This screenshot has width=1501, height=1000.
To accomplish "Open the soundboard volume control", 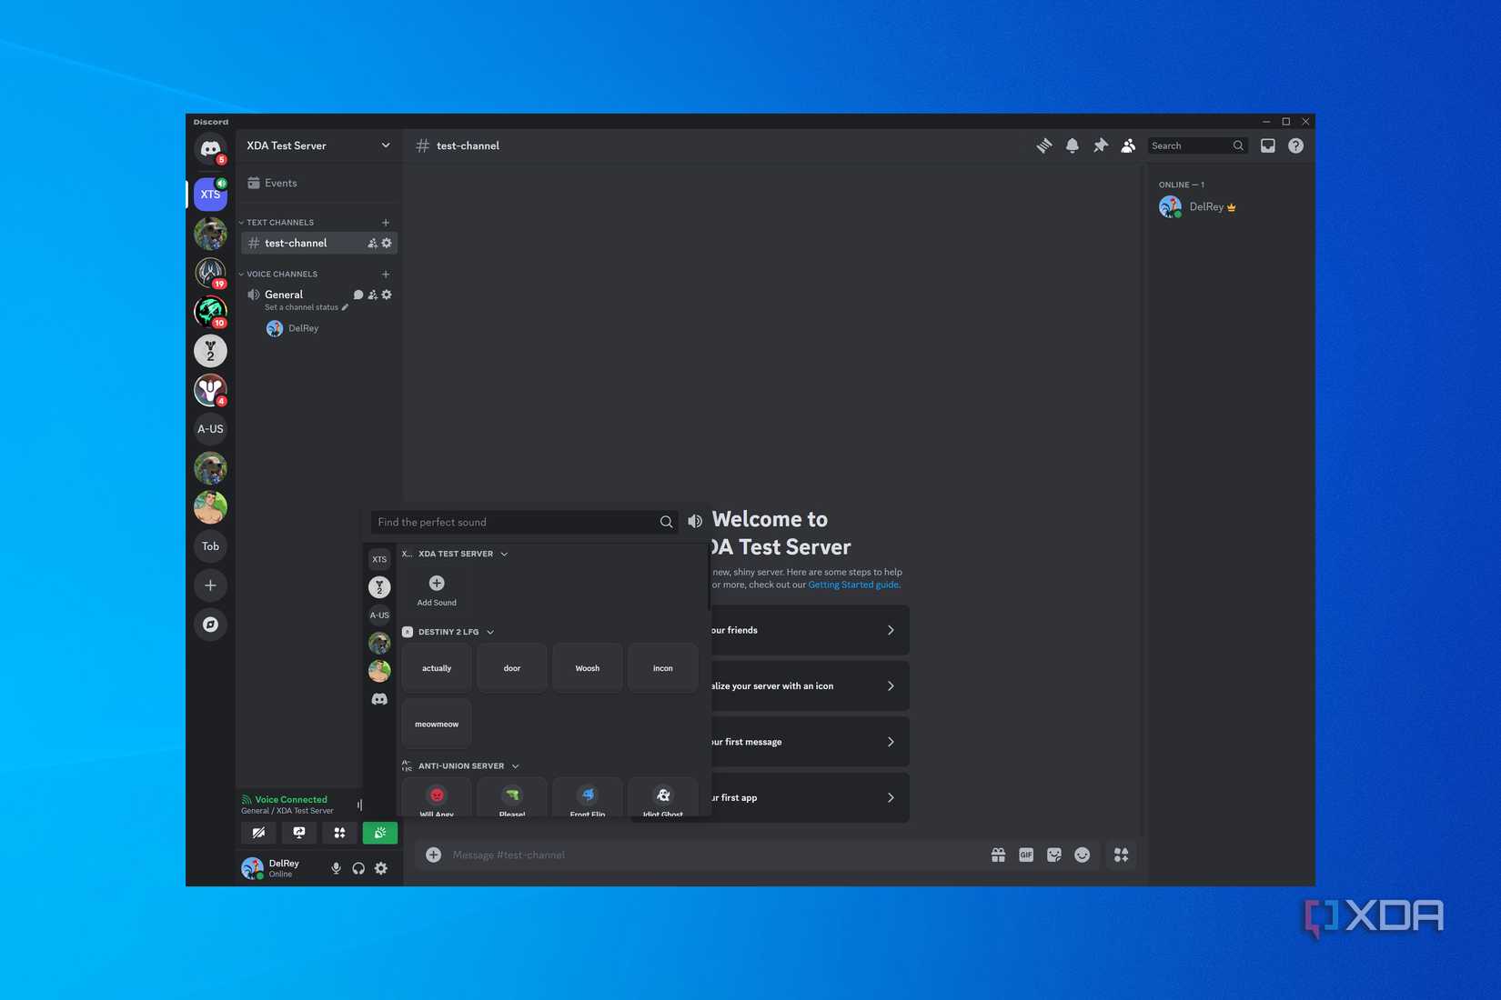I will pos(694,521).
